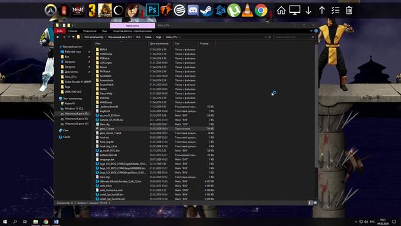
Task: Select Windows 10 (C:) in the sidebar
Action: 73,109
